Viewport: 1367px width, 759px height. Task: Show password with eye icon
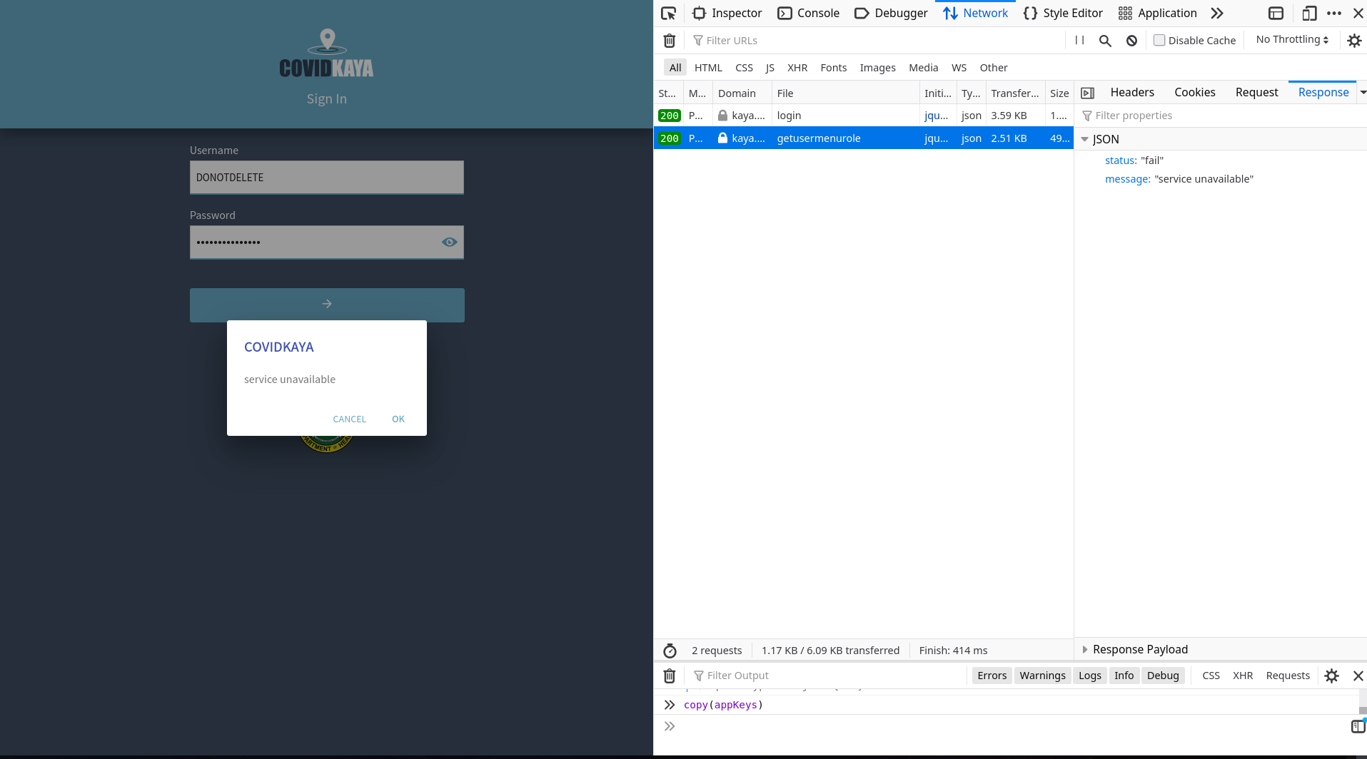pos(449,243)
